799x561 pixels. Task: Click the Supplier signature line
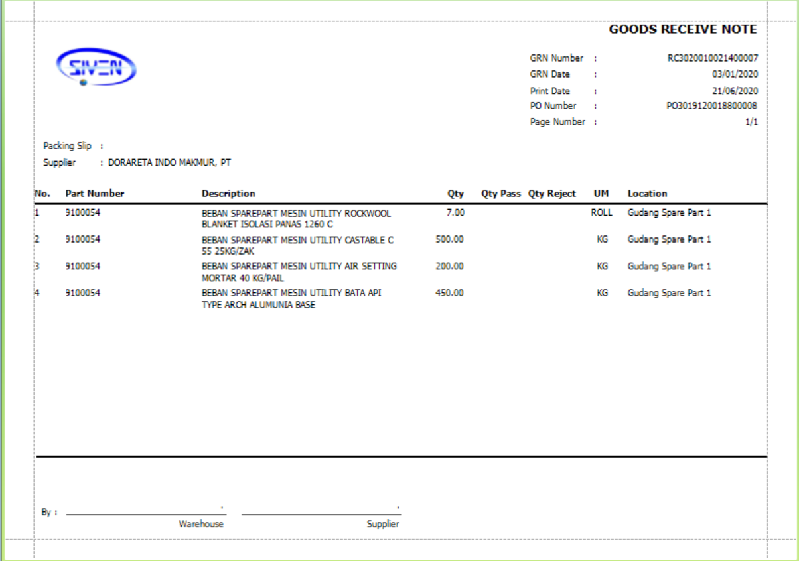pos(322,514)
